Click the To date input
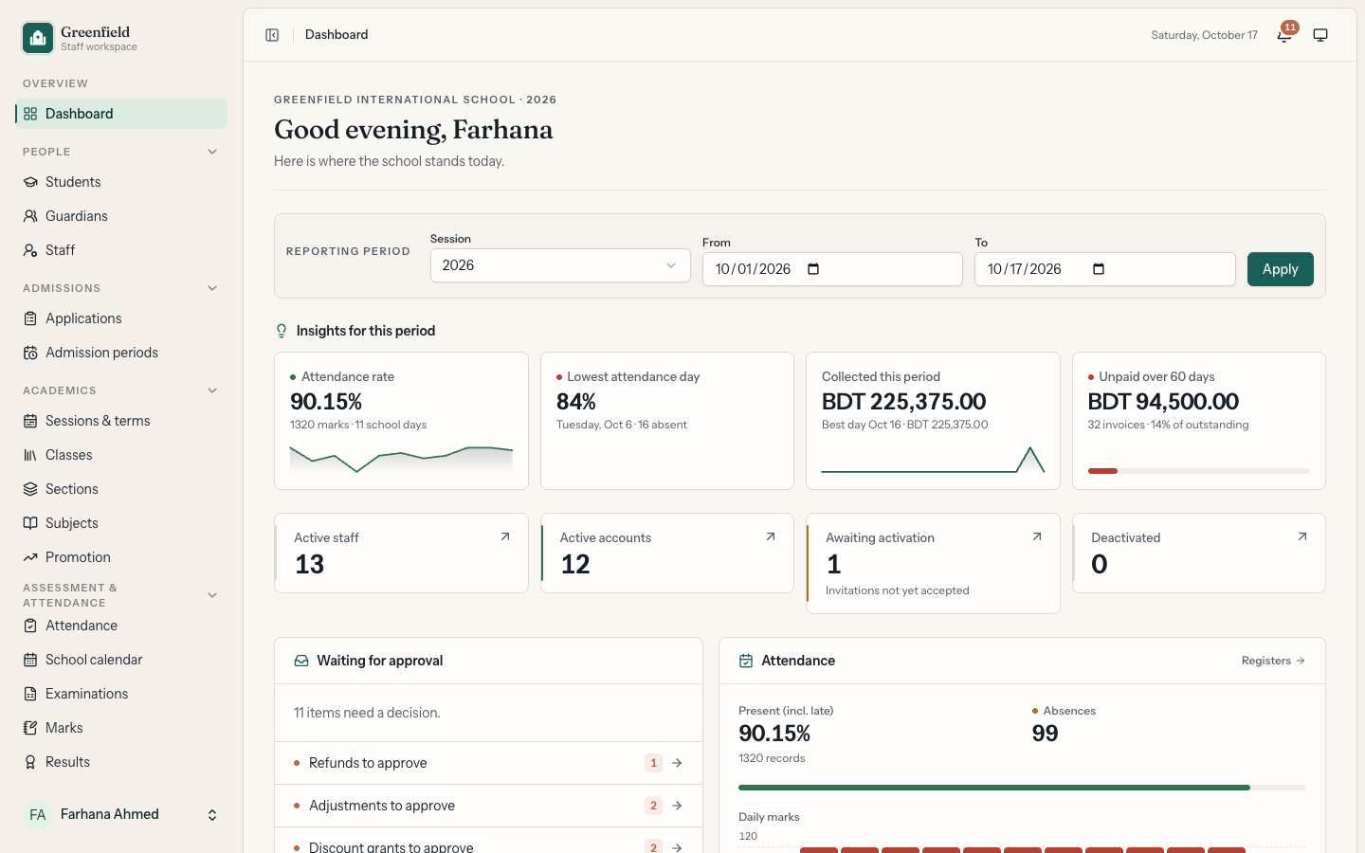 (x=1104, y=269)
